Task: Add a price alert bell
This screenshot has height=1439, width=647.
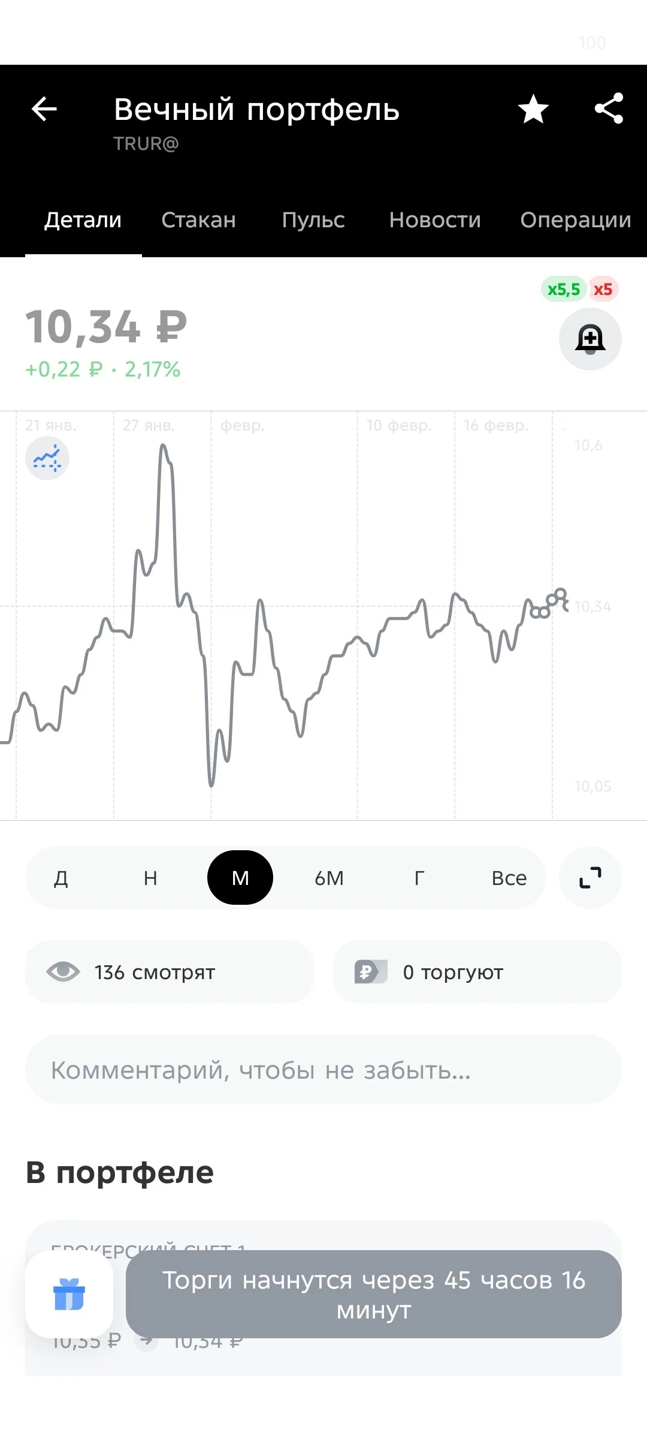Action: [x=590, y=339]
